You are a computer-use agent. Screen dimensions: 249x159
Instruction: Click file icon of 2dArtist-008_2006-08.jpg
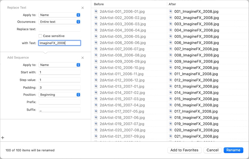[96, 55]
